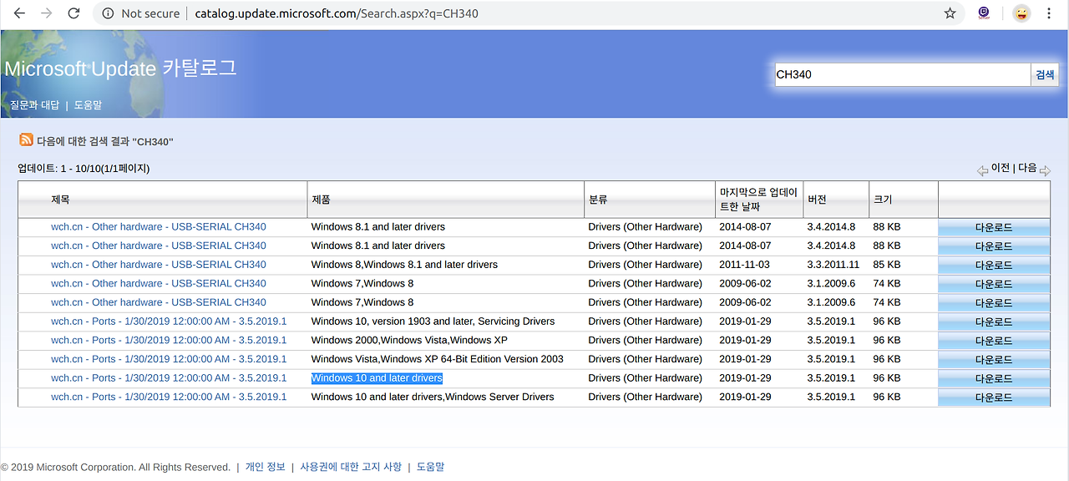Sort by the 제품 column header
This screenshot has width=1069, height=481.
(321, 200)
